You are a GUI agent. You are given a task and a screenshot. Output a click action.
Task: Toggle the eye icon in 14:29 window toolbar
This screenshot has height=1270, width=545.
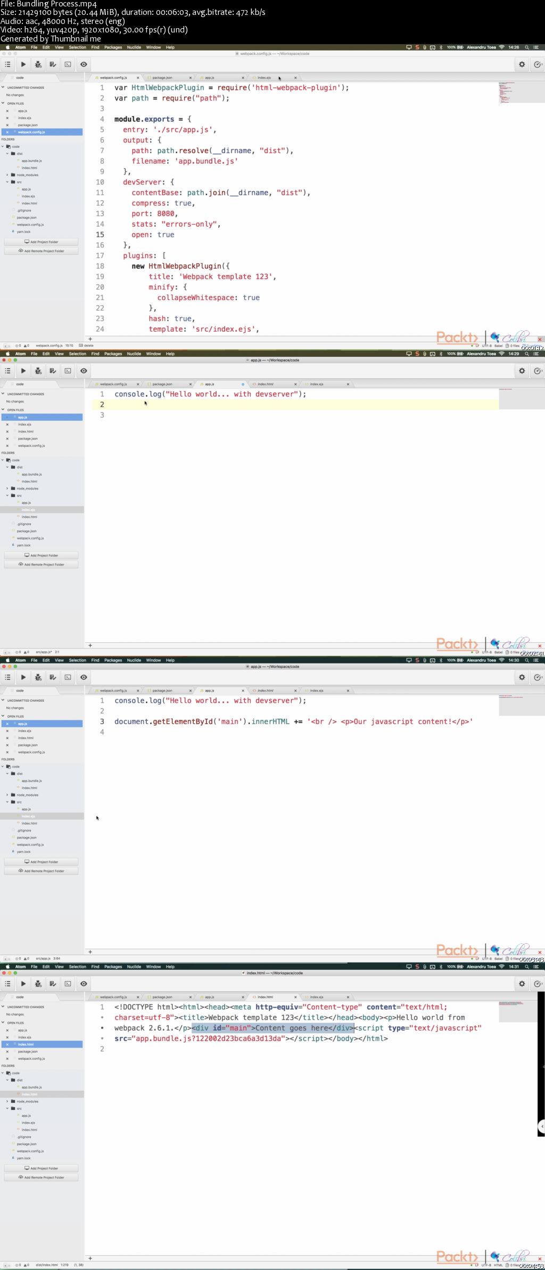(x=84, y=371)
